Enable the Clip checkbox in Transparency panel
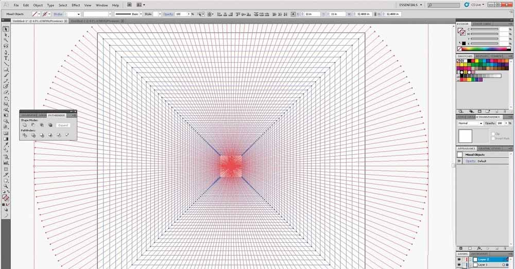The width and height of the screenshot is (515, 269). coord(493,134)
